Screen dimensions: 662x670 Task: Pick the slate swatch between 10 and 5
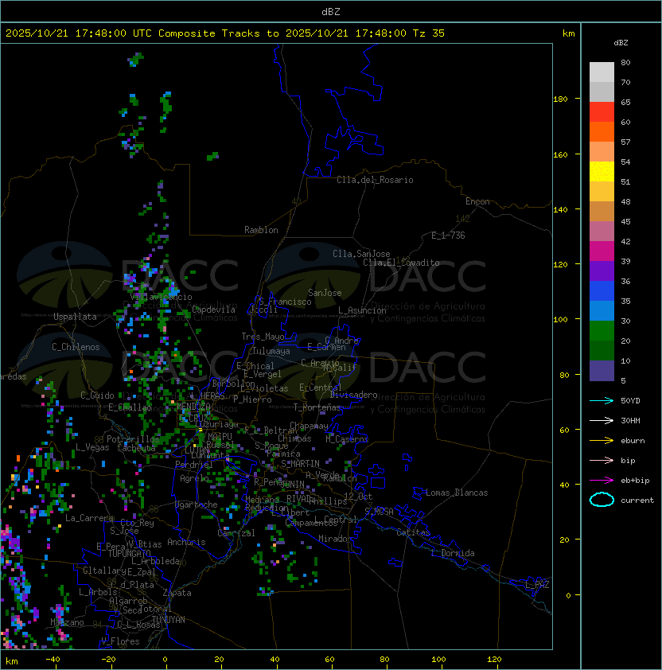[x=602, y=371]
